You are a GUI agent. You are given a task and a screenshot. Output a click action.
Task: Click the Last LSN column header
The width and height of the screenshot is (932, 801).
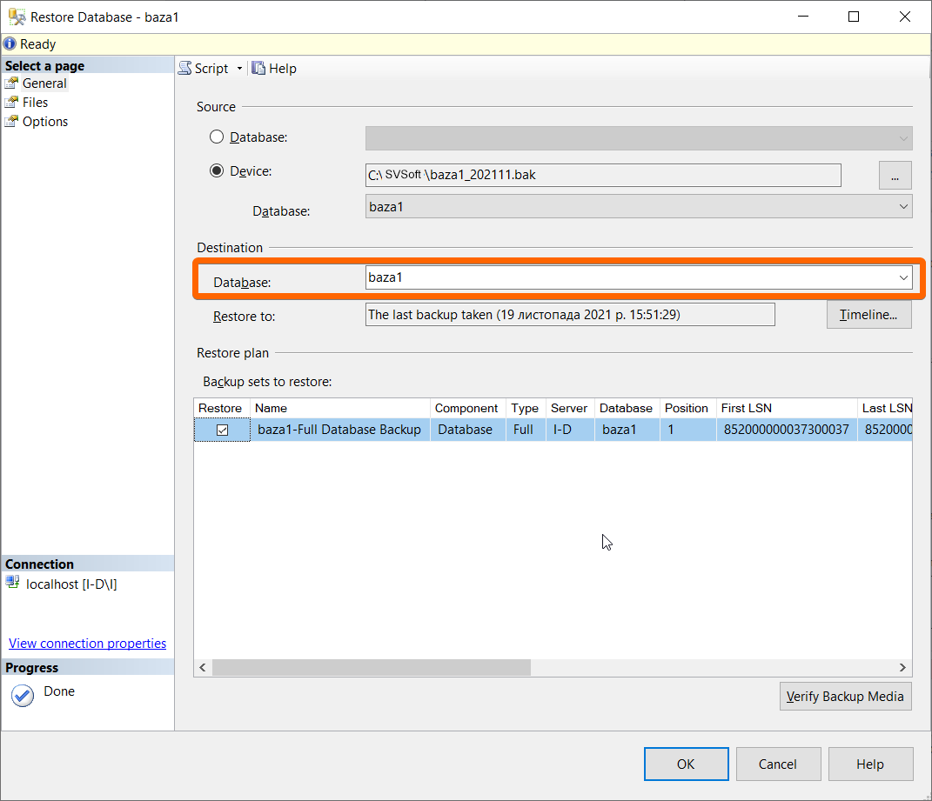coord(886,408)
